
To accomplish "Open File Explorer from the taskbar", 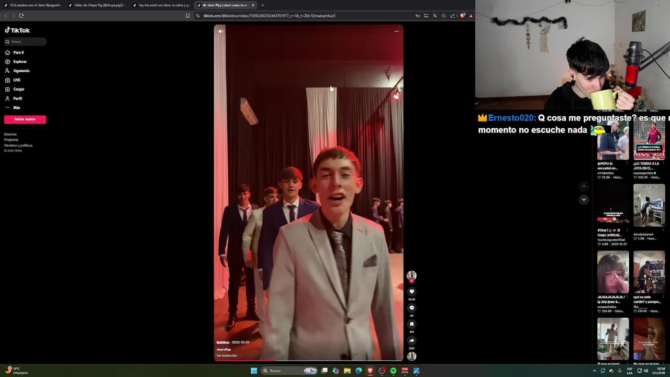I will click(347, 371).
